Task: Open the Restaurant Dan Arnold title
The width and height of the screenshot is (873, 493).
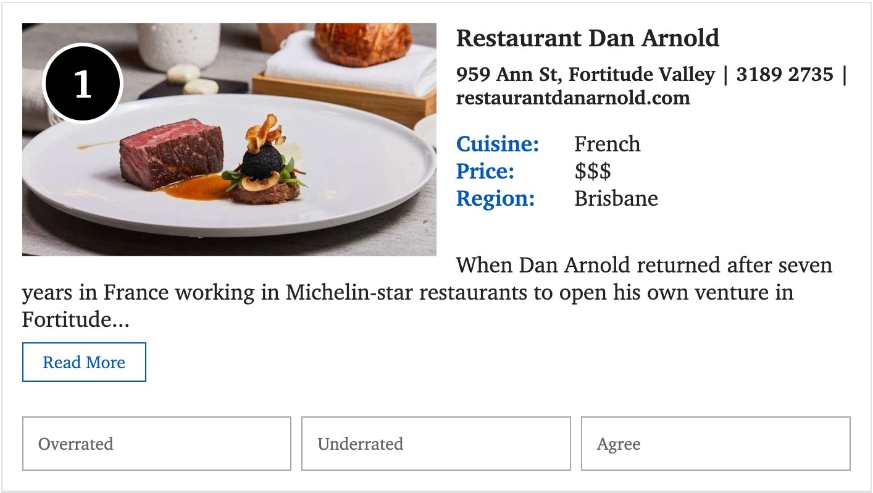Action: click(x=587, y=38)
